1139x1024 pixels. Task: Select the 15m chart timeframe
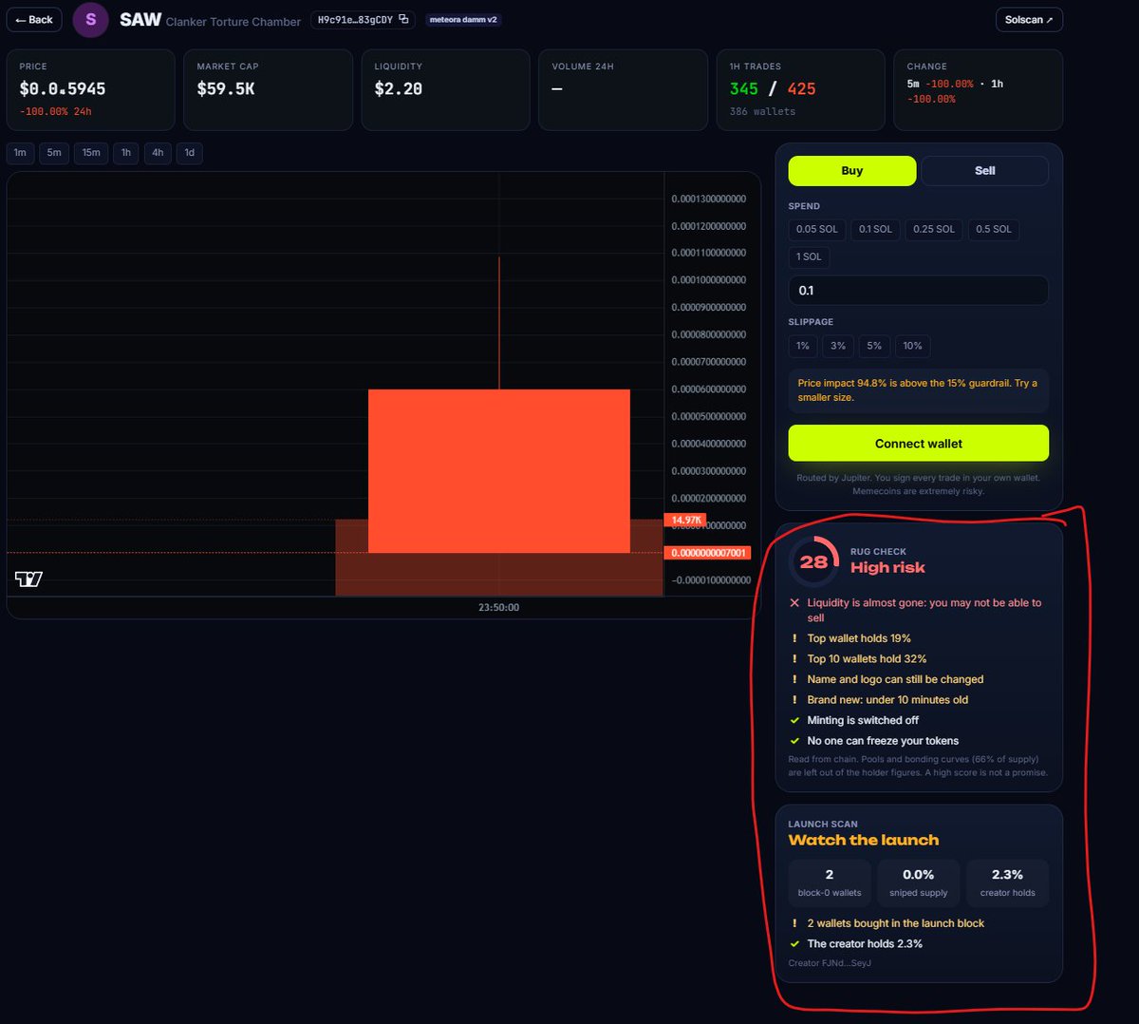click(91, 153)
